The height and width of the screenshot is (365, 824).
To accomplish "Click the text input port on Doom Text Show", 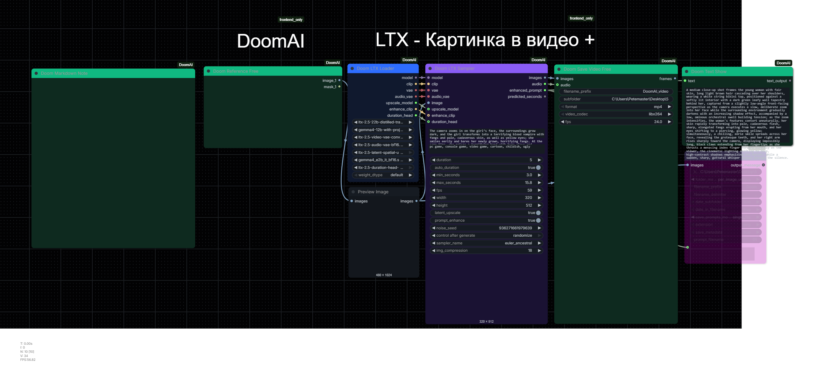I will click(685, 81).
